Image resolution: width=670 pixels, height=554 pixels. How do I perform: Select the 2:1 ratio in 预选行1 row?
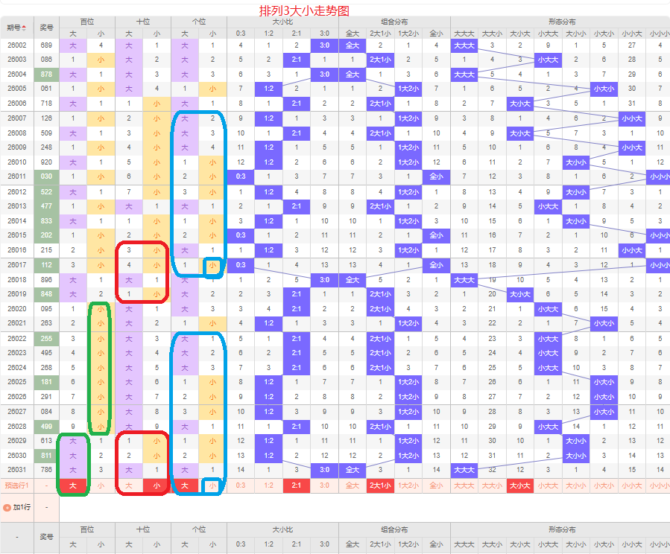[297, 485]
